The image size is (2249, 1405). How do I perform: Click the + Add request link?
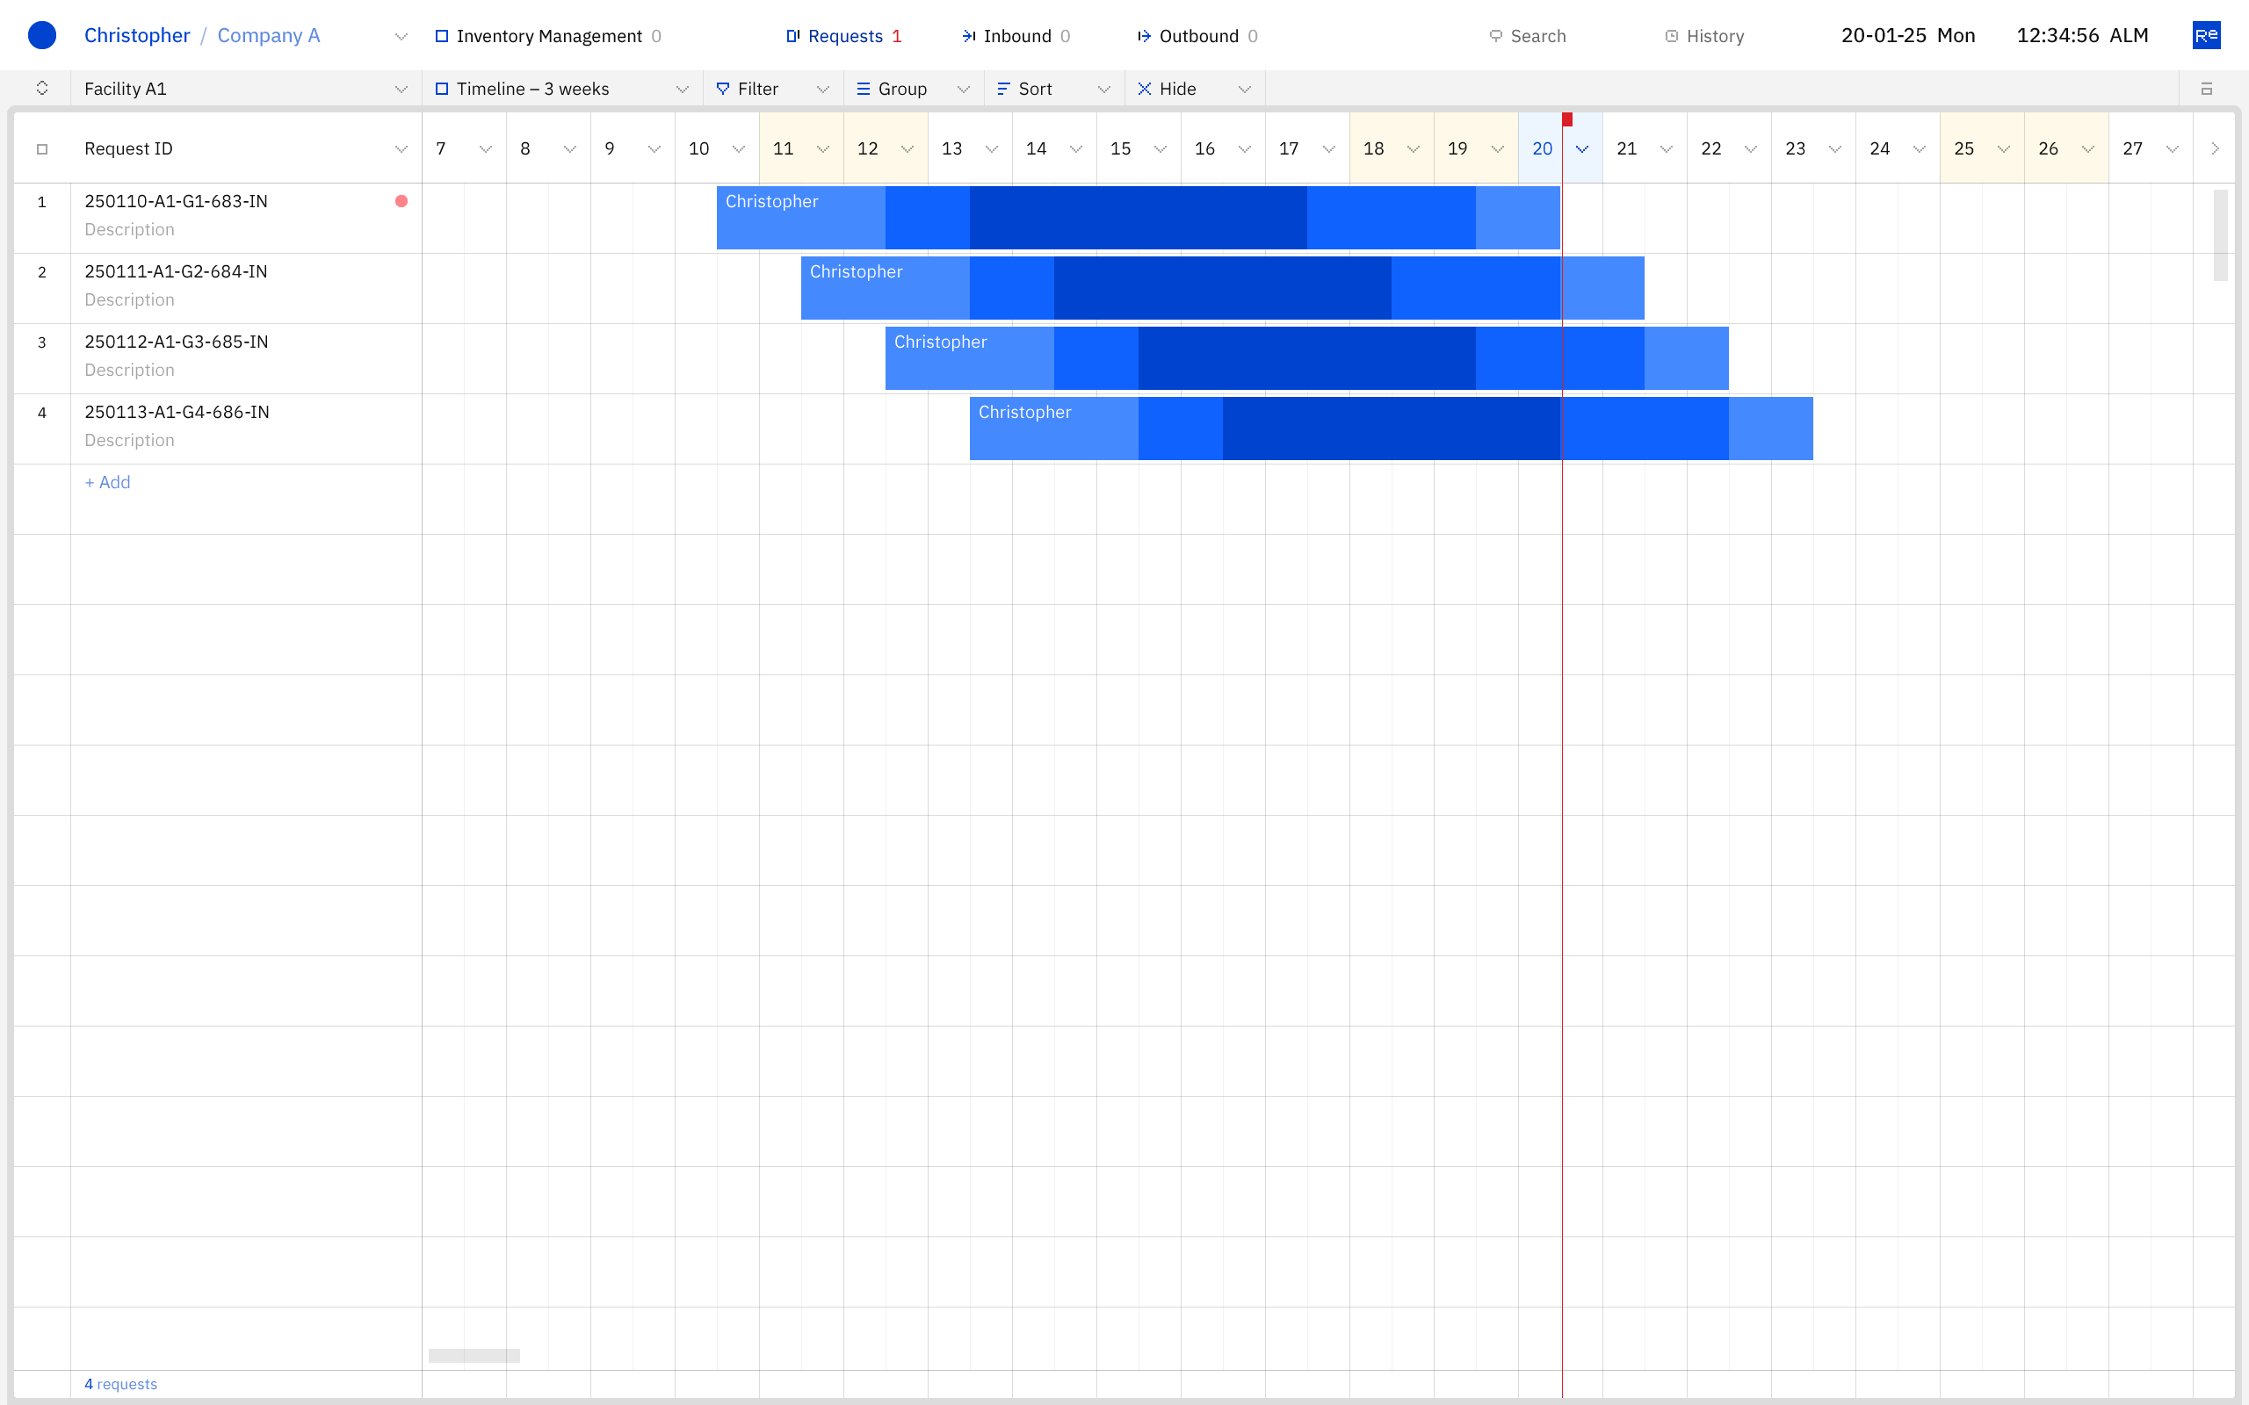[x=108, y=482]
